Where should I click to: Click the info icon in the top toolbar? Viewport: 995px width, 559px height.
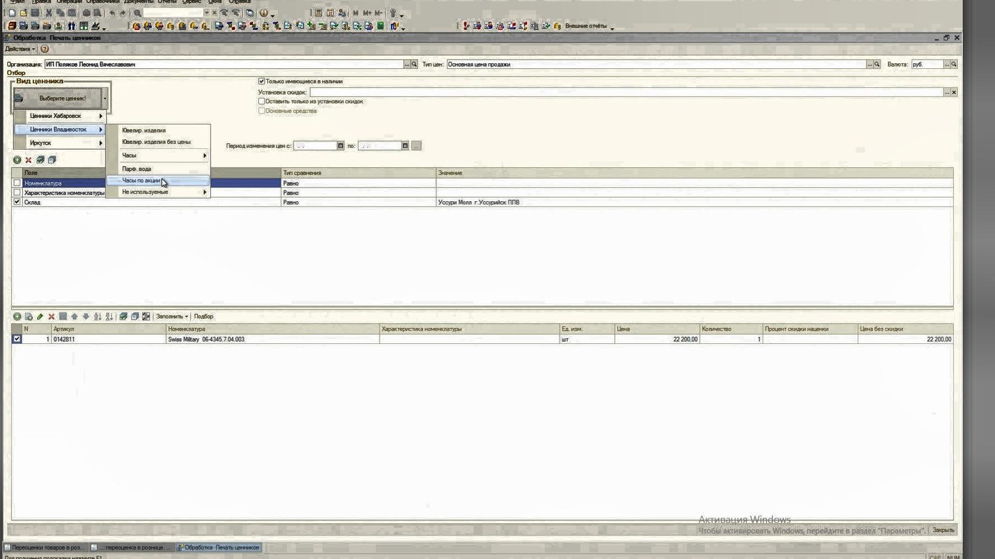pyautogui.click(x=264, y=13)
